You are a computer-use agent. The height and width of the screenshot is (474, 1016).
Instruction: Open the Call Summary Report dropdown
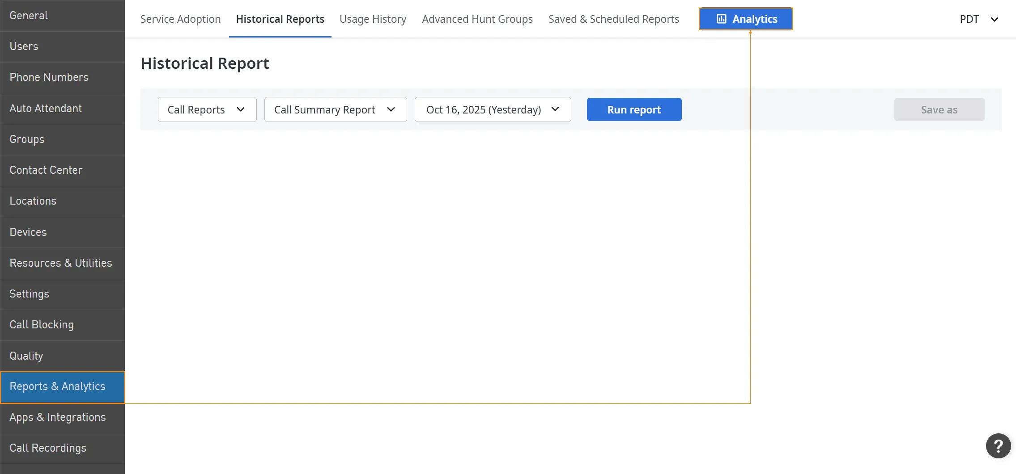336,109
